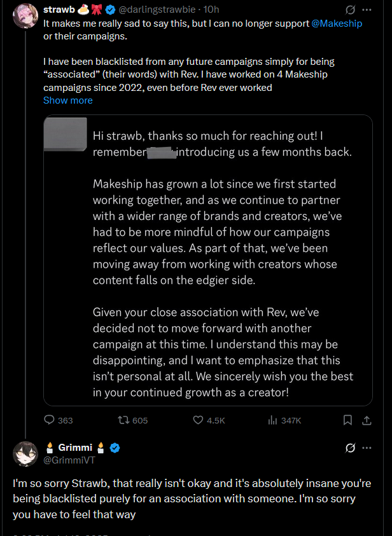Open more options menu on Grimmi's reply
This screenshot has width=392, height=536.
tap(367, 448)
